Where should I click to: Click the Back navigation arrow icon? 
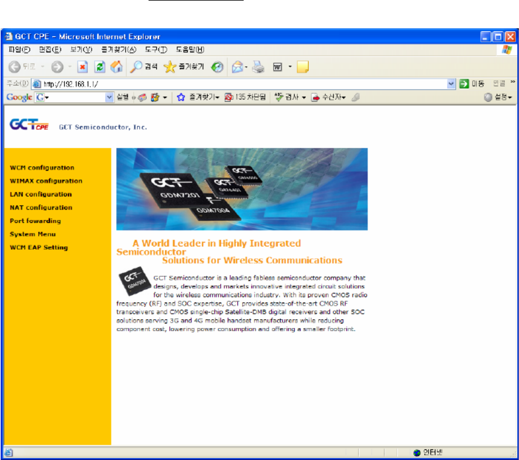tap(14, 67)
